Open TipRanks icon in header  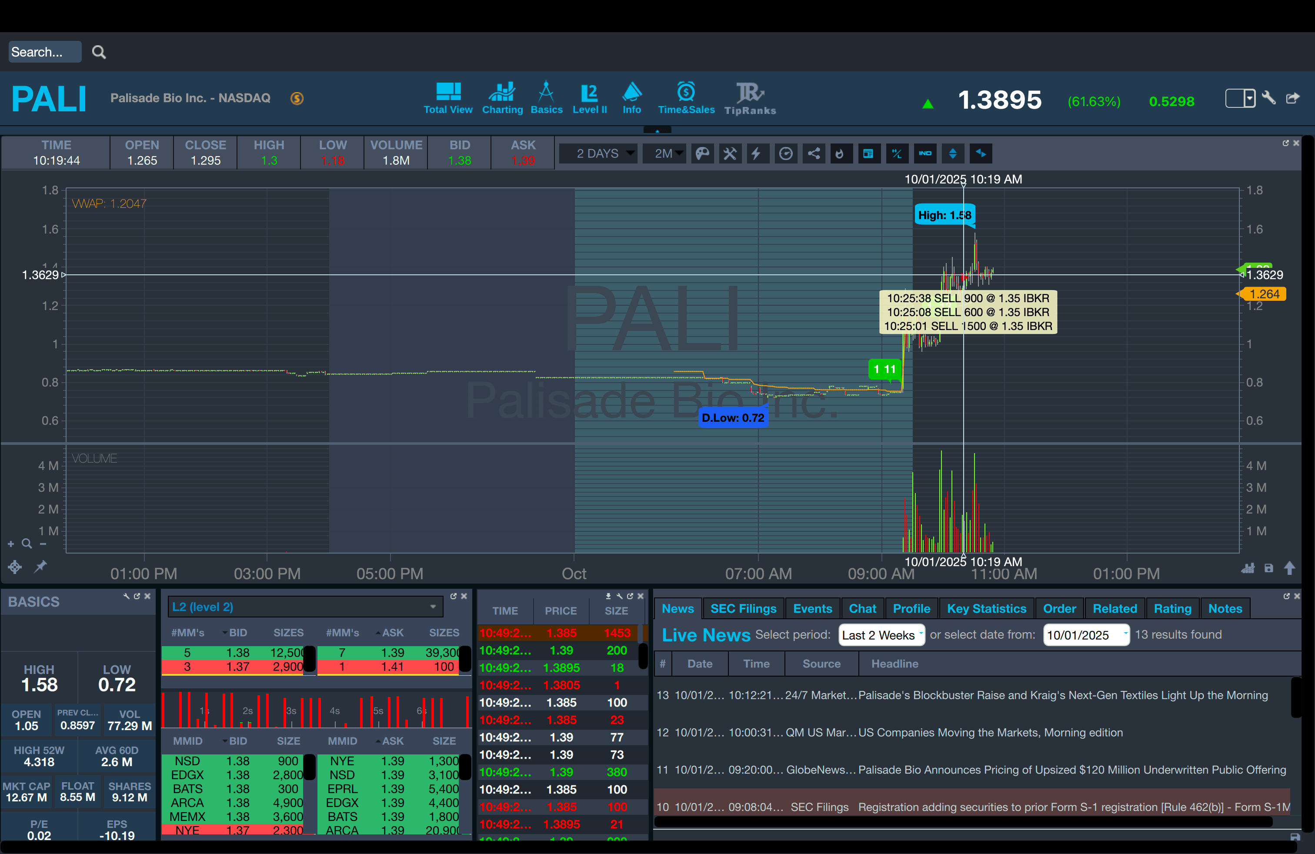tap(750, 98)
